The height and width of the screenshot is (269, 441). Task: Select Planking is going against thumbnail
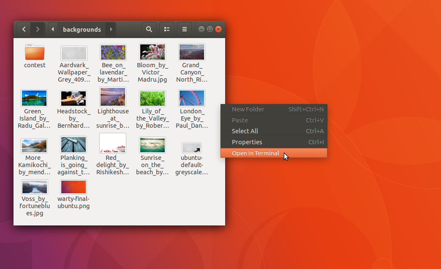[73, 145]
